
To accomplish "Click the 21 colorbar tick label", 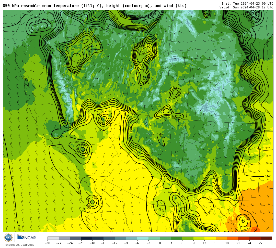I will point(238,243).
